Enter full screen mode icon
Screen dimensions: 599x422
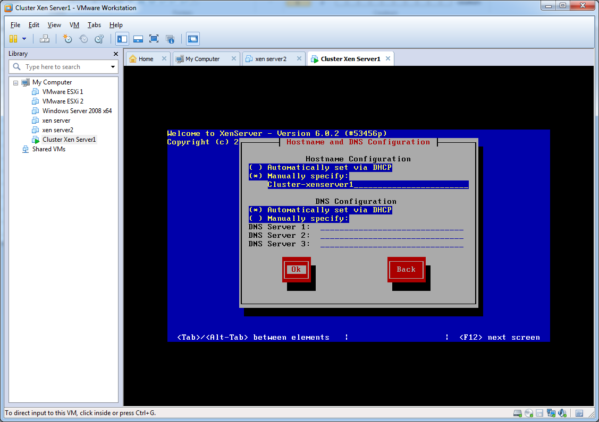[x=154, y=39]
